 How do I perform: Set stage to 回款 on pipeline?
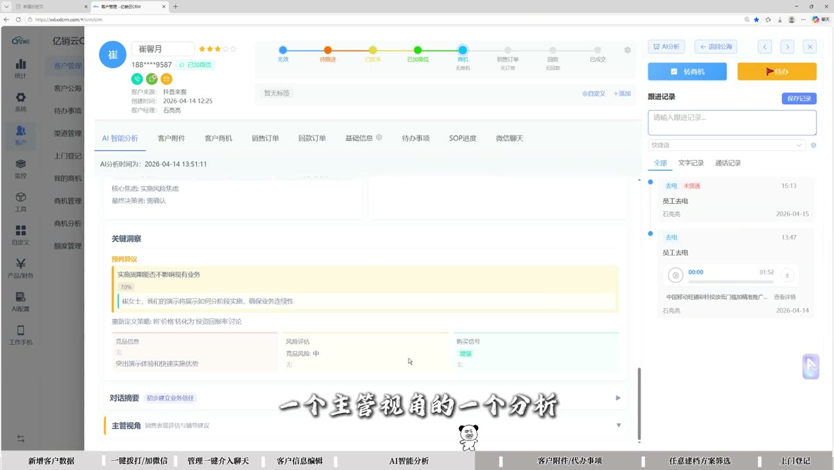click(553, 50)
